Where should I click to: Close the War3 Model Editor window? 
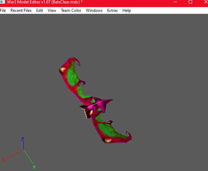206,2
